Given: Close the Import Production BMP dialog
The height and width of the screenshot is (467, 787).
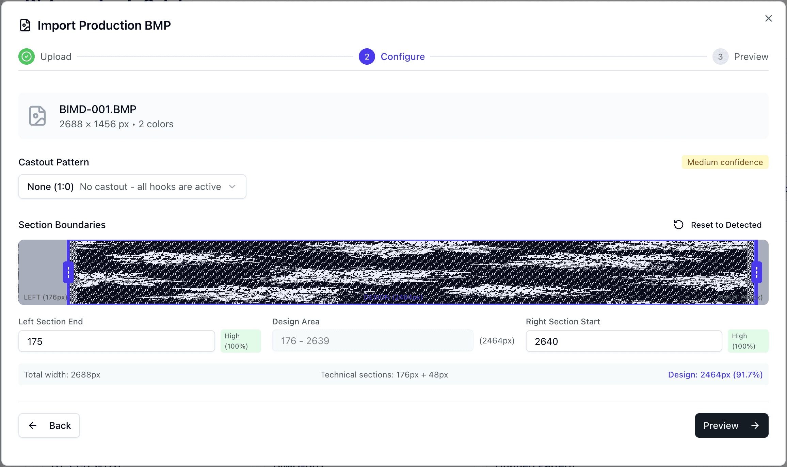Looking at the screenshot, I should point(768,18).
